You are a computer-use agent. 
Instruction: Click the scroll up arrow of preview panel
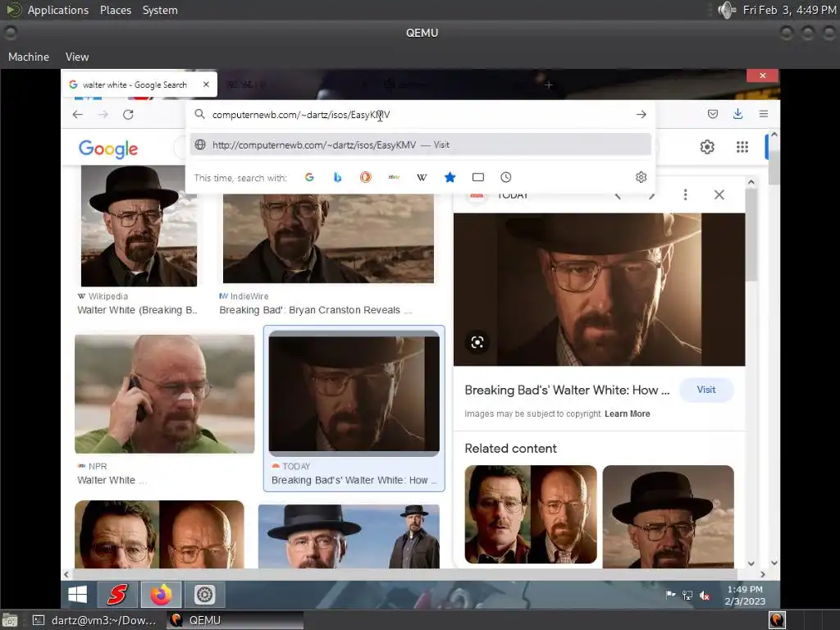[x=751, y=182]
